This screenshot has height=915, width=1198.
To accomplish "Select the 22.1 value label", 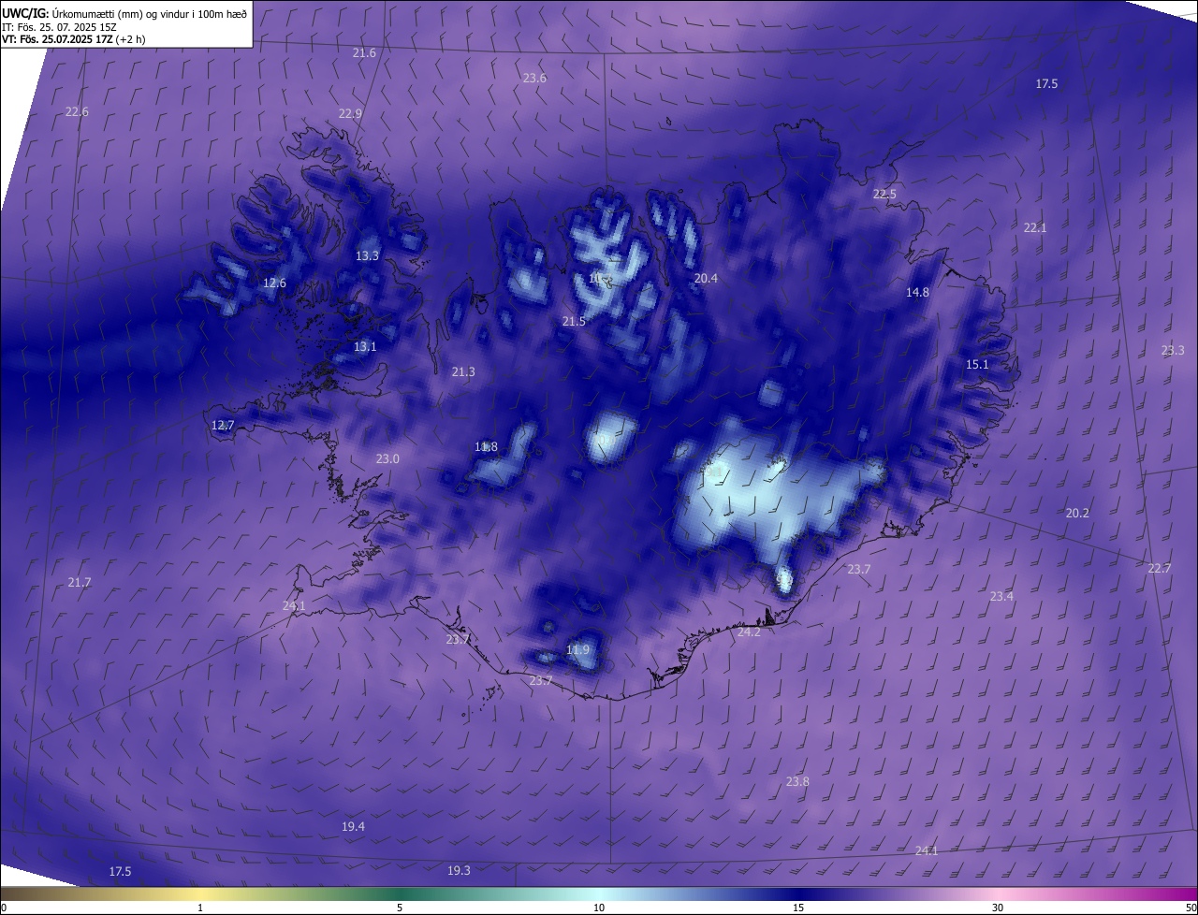I will (1034, 228).
